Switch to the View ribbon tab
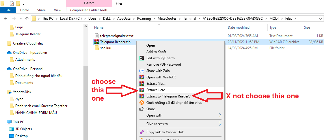324x140 pixels. [57, 10]
